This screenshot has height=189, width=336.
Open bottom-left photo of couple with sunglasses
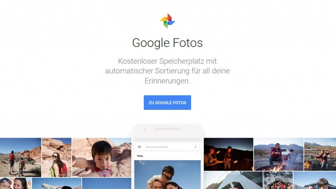click(16, 183)
